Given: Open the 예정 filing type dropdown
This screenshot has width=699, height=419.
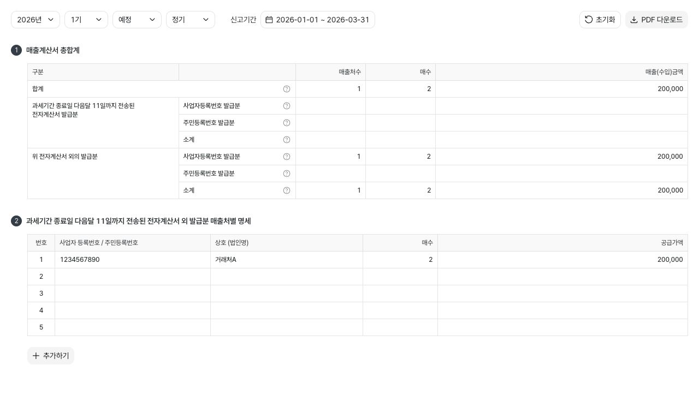Looking at the screenshot, I should (x=137, y=20).
